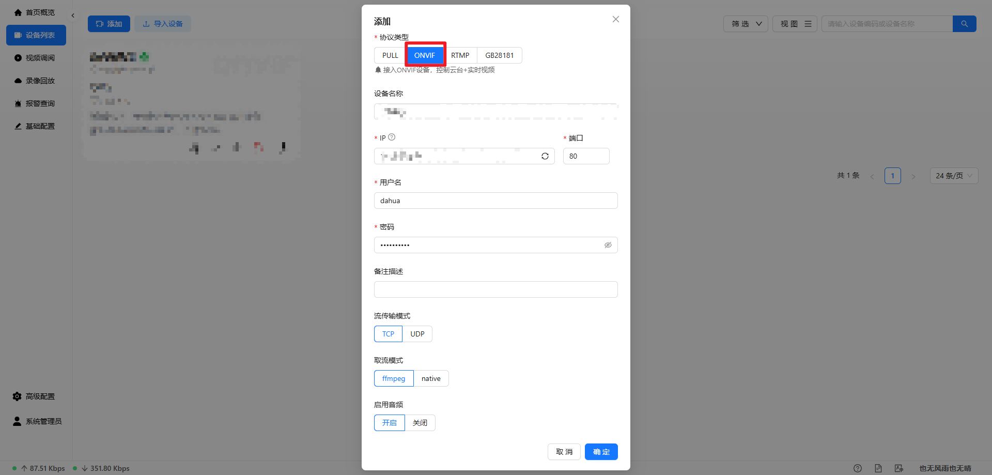This screenshot has height=475, width=992.
Task: Turn audio off with 关闭
Action: click(420, 423)
